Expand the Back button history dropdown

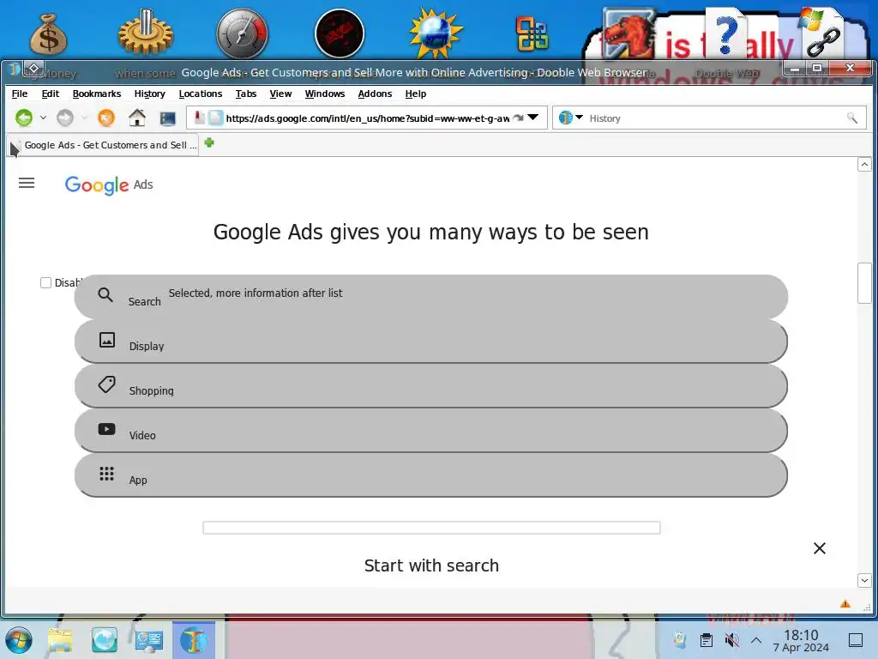tap(43, 118)
